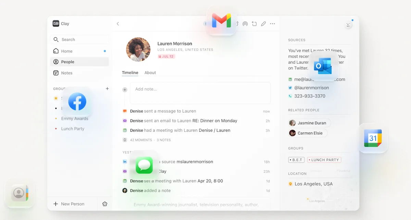
Task: Click the phone number 323-933-3370
Action: 310,96
